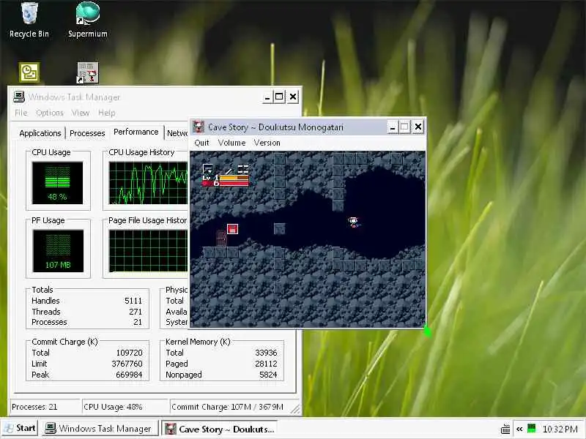Click the PF Usage 107 MB gauge
Viewport: 586px width, 439px height.
click(58, 251)
